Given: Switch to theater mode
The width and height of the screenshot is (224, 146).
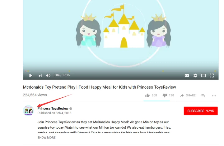Looking at the screenshot, I should pos(203,75).
